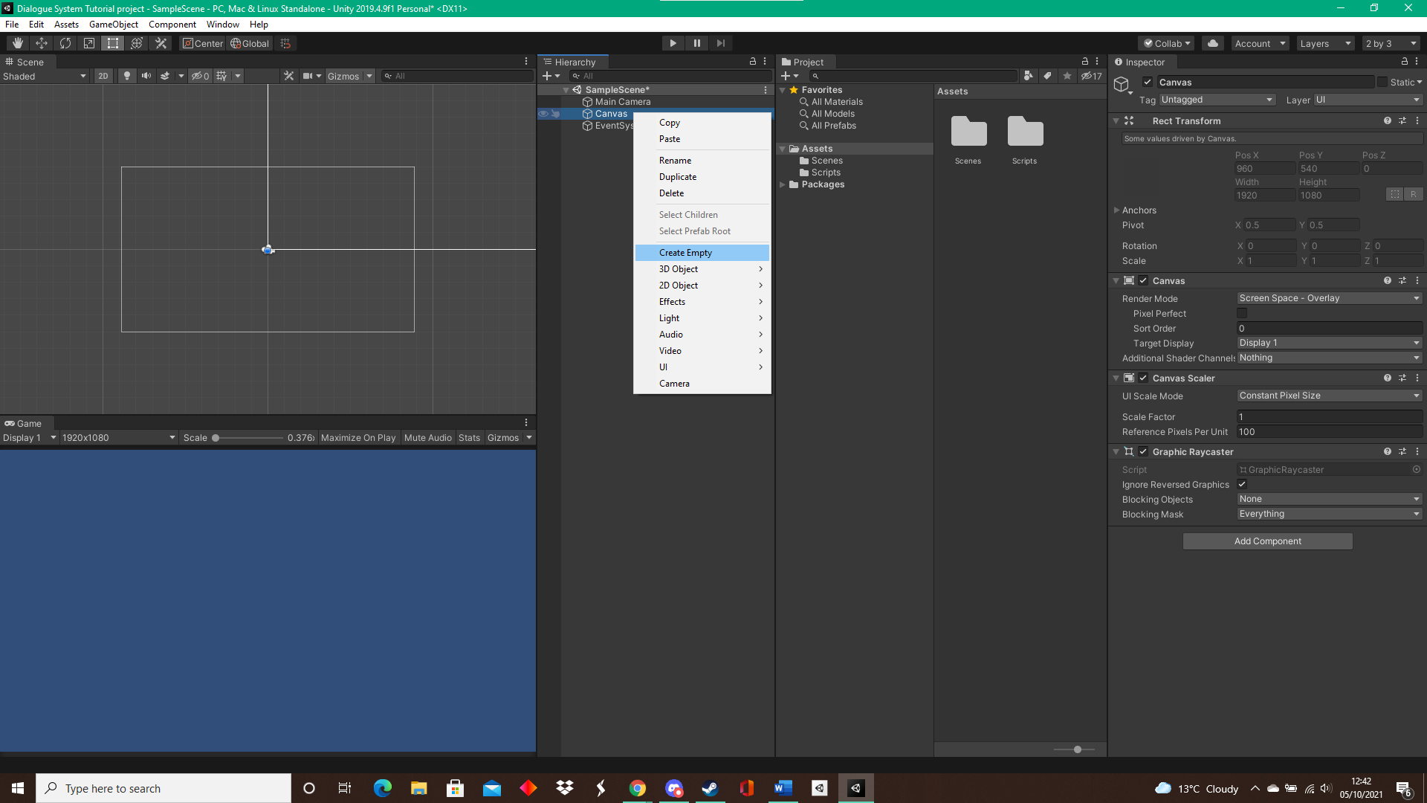This screenshot has height=803, width=1427.
Task: Open the Blocking Mask dropdown
Action: (1328, 514)
